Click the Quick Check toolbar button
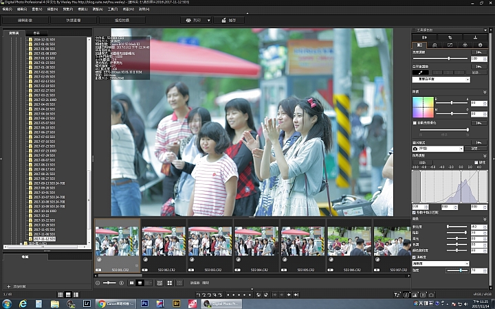 74,21
